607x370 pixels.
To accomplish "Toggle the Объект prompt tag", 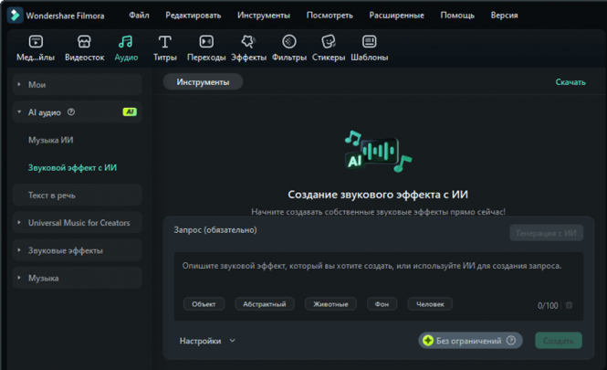I will [204, 304].
